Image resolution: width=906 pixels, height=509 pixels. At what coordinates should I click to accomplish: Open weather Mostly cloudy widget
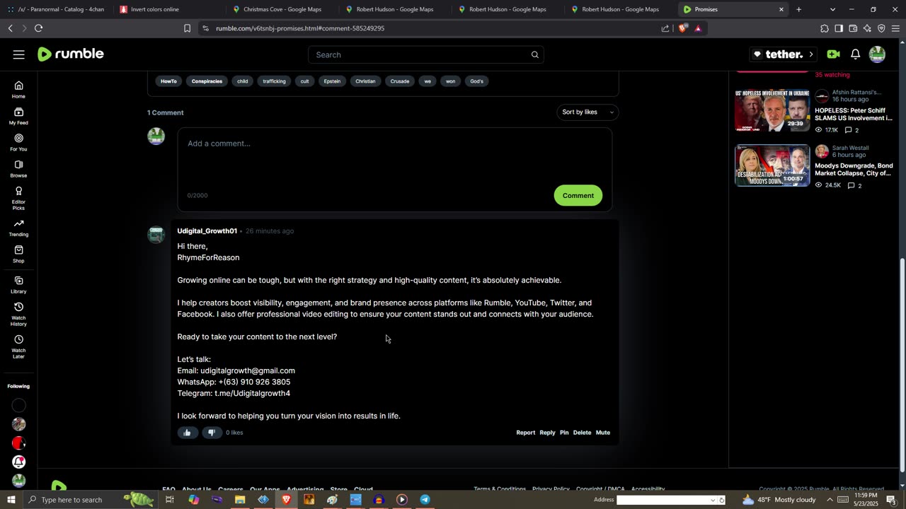tap(779, 500)
